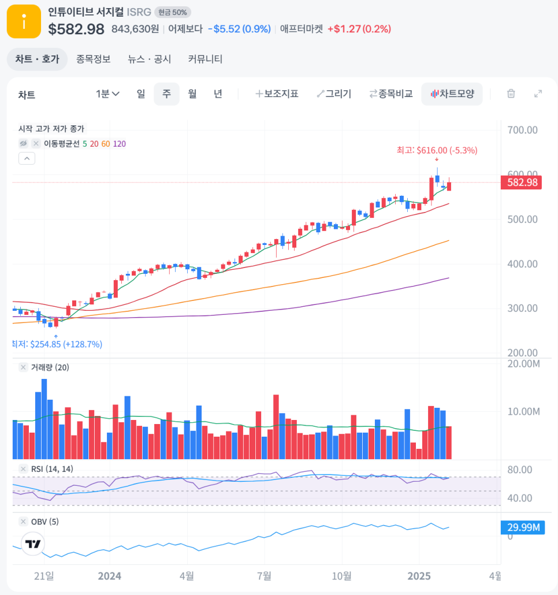Add an indicator via 보조지표 button
The height and width of the screenshot is (595, 558).
click(277, 94)
